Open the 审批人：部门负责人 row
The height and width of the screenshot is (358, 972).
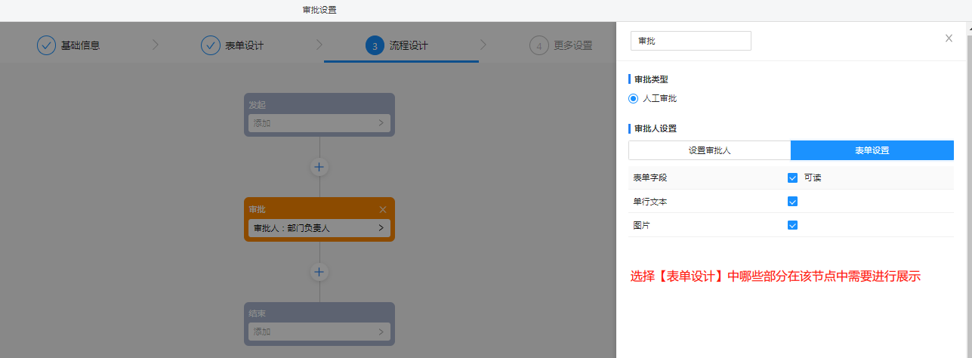(x=319, y=228)
